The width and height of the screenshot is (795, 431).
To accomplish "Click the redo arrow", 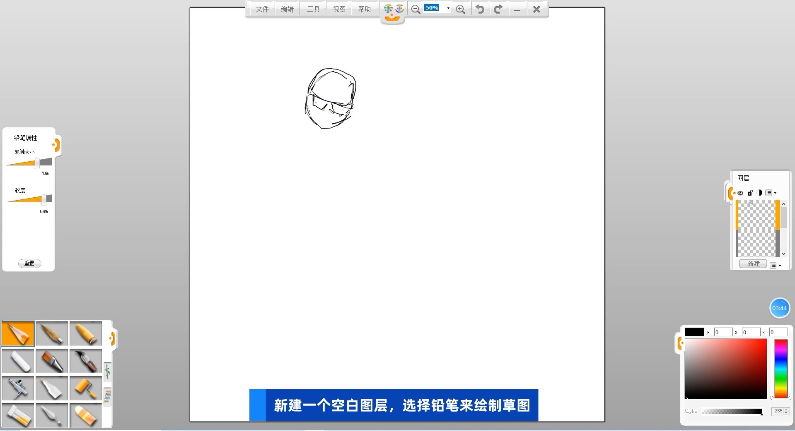I will click(498, 9).
